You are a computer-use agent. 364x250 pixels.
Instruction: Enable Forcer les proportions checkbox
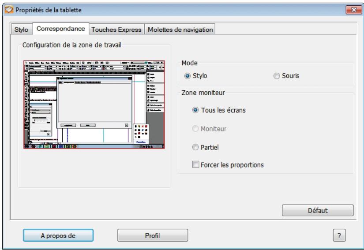[195, 164]
